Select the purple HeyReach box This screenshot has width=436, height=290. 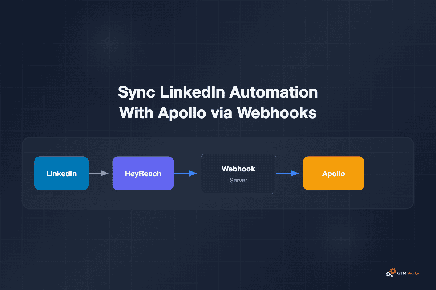(143, 173)
